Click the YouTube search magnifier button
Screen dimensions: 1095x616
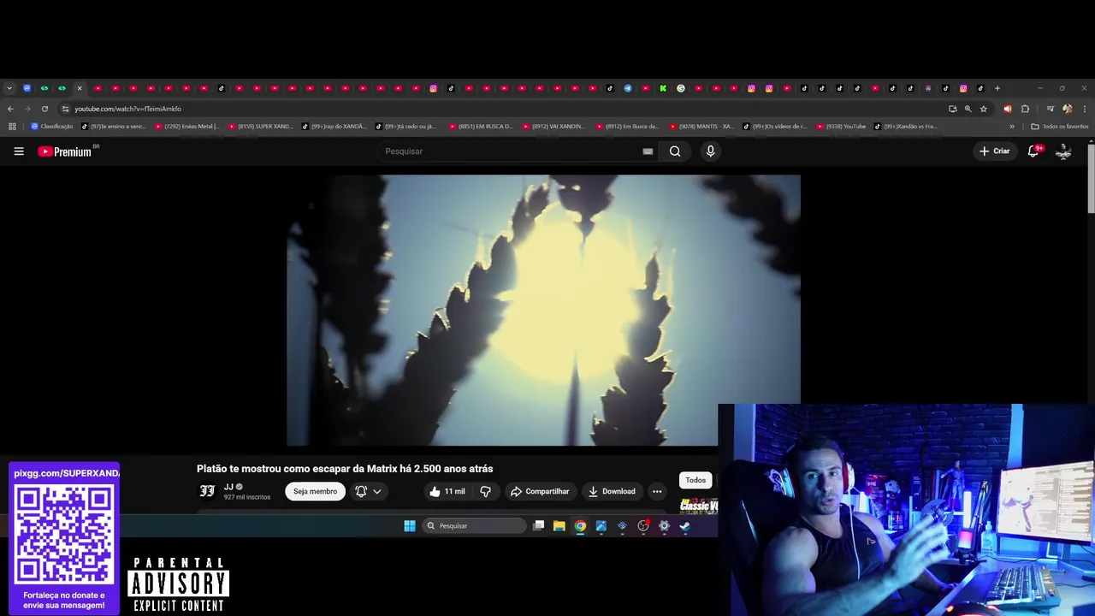coord(675,151)
